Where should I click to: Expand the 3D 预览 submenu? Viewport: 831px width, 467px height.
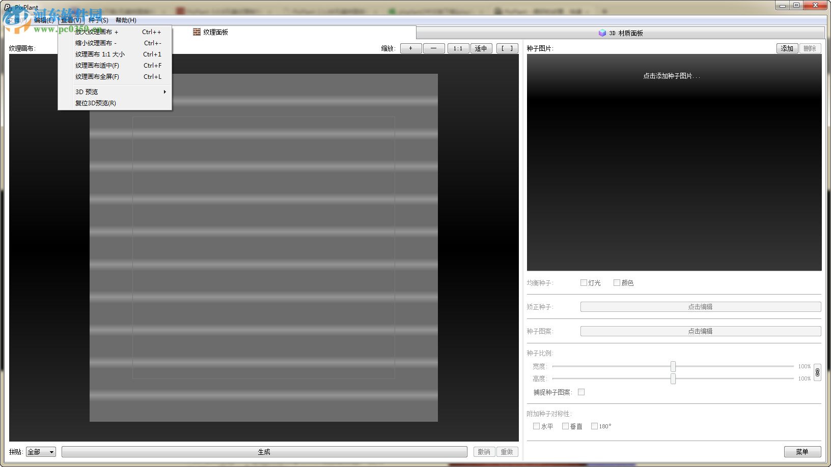(115, 92)
